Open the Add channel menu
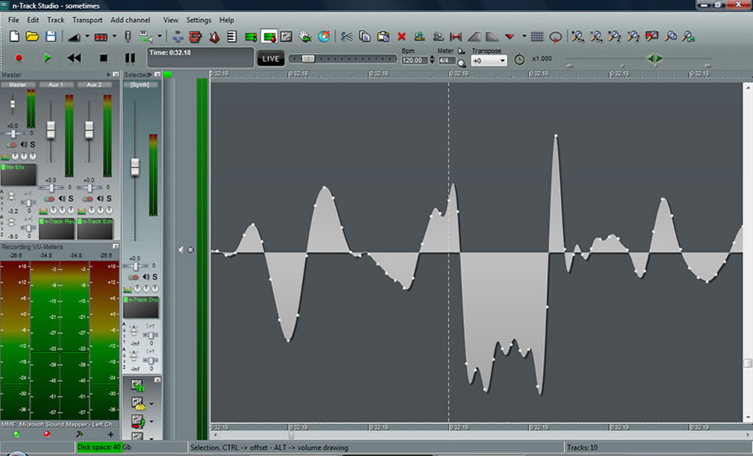753x456 pixels. coord(130,20)
